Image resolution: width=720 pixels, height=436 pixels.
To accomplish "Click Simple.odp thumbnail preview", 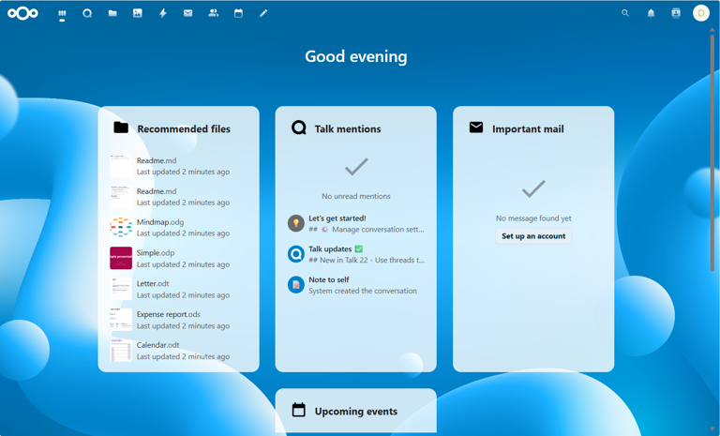I will coord(121,258).
